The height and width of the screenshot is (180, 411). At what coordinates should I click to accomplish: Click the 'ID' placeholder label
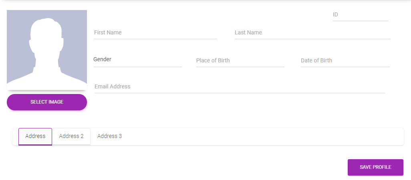(336, 15)
